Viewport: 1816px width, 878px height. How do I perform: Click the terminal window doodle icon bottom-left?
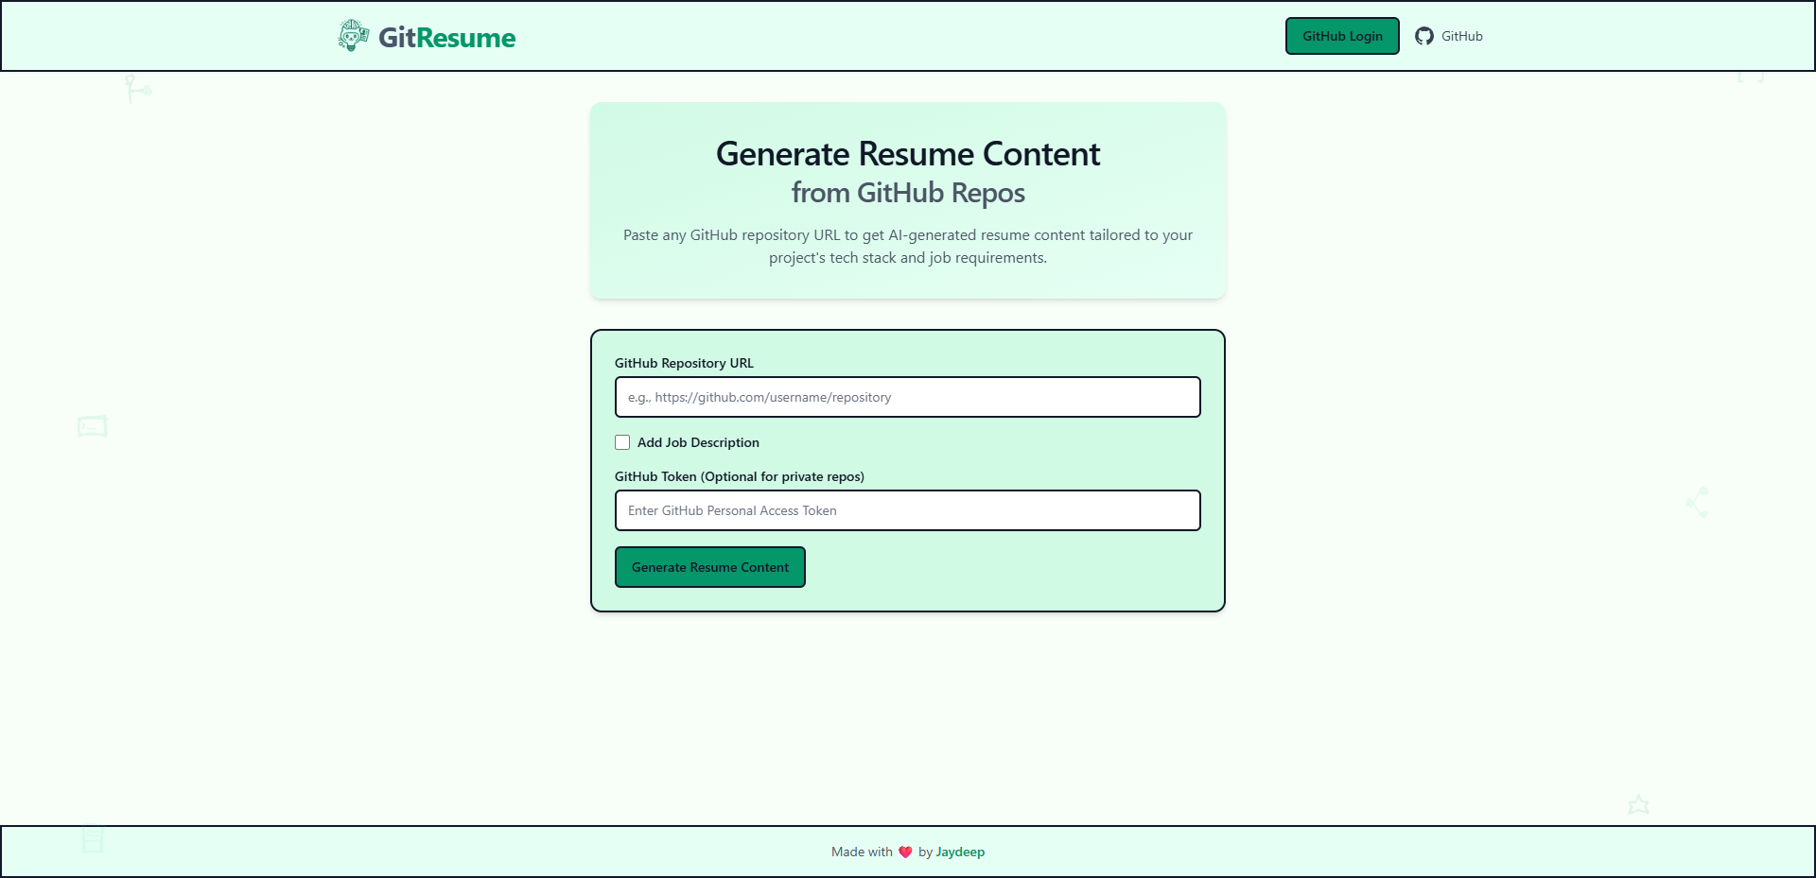click(92, 835)
